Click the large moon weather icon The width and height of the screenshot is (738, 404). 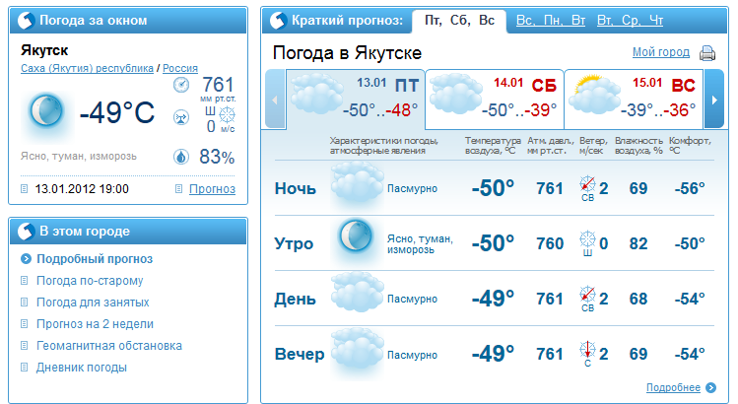[x=46, y=111]
